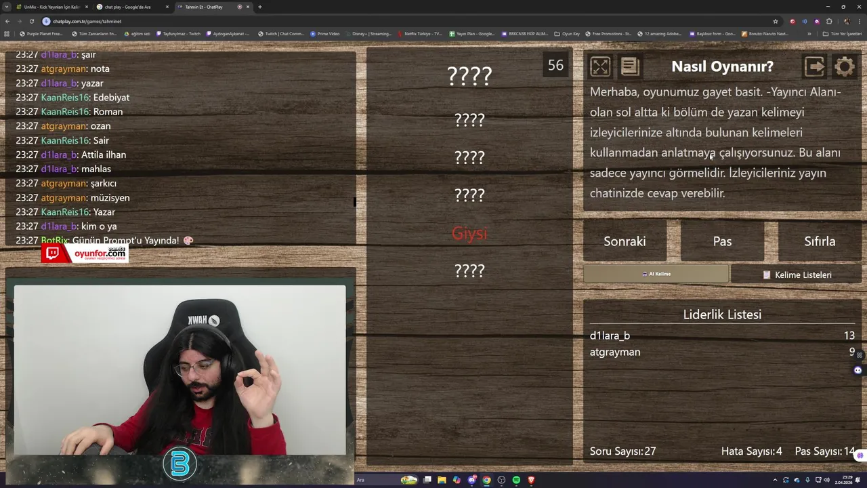Go back in the browser

click(x=7, y=21)
